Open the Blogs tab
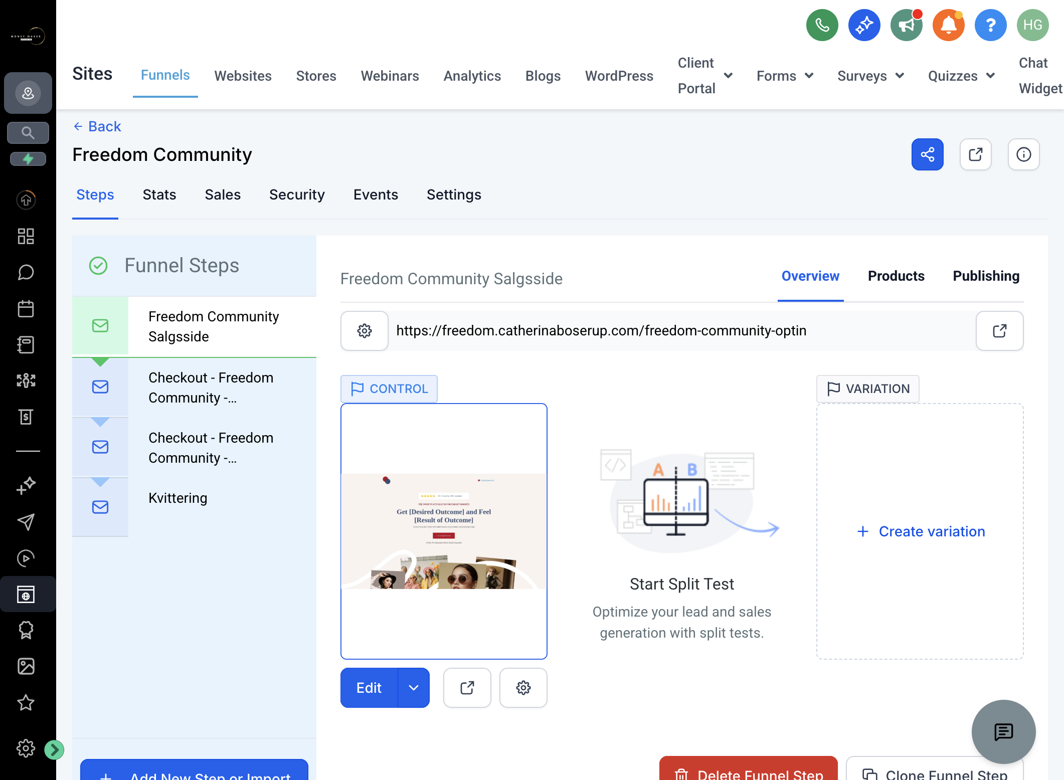 click(x=543, y=76)
